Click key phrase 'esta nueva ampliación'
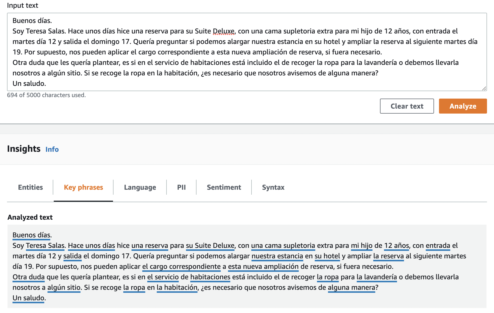This screenshot has height=313, width=494. 263,267
